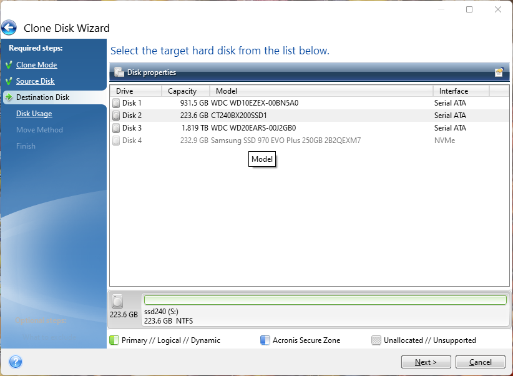Select the Disk 3 drive icon
513x376 pixels.
click(116, 128)
